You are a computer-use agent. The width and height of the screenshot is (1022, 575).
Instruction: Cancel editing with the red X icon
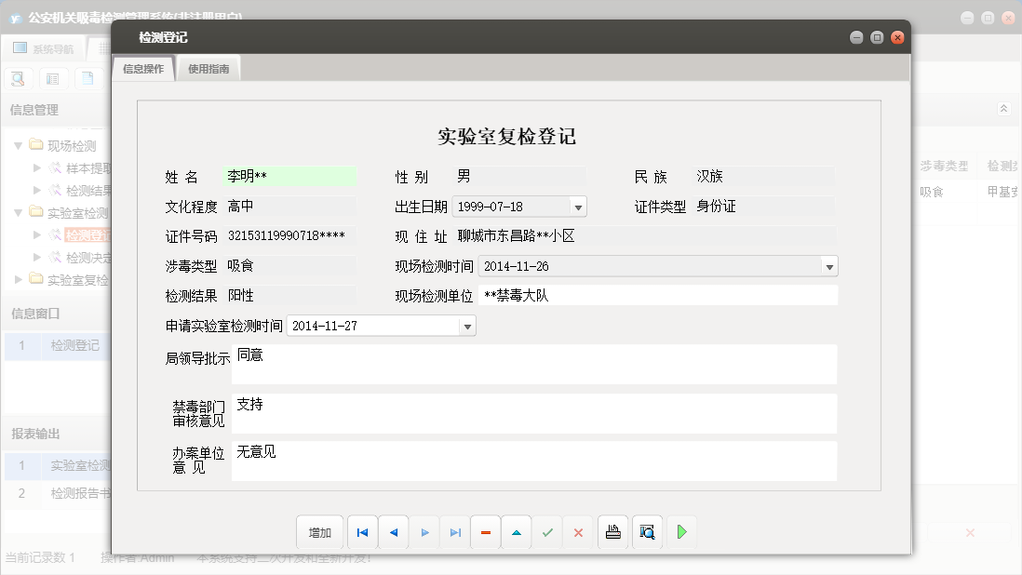pos(577,532)
